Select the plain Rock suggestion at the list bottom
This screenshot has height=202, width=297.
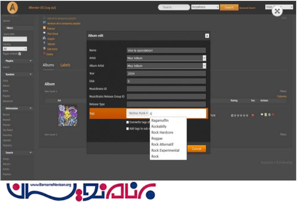pyautogui.click(x=155, y=156)
